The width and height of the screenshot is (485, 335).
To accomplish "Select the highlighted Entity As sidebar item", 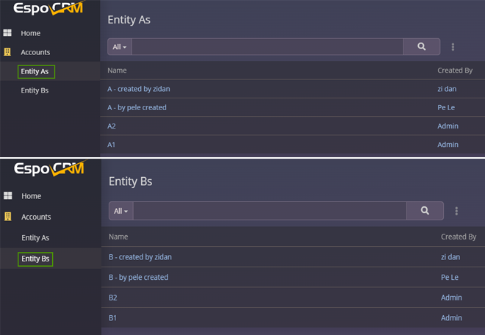I will 35,71.
